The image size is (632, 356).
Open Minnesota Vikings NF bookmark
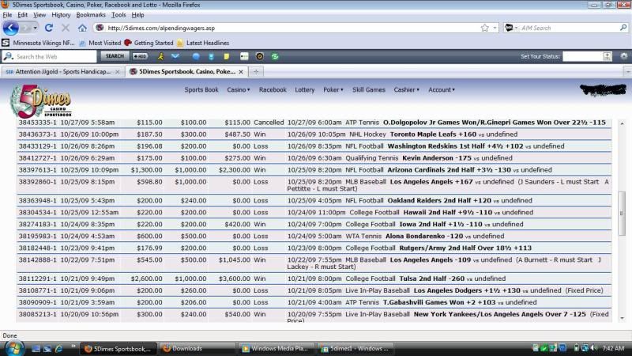click(39, 43)
